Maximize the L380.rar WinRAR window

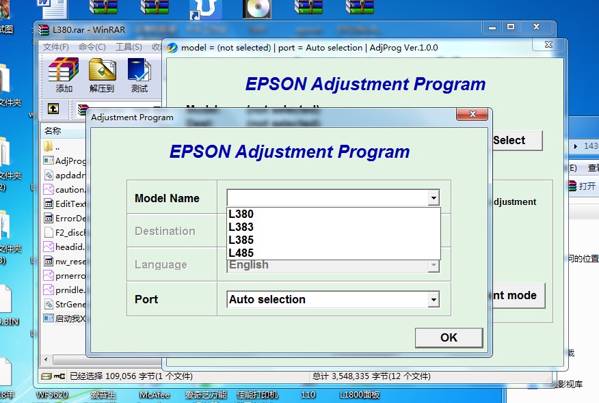pos(511,27)
